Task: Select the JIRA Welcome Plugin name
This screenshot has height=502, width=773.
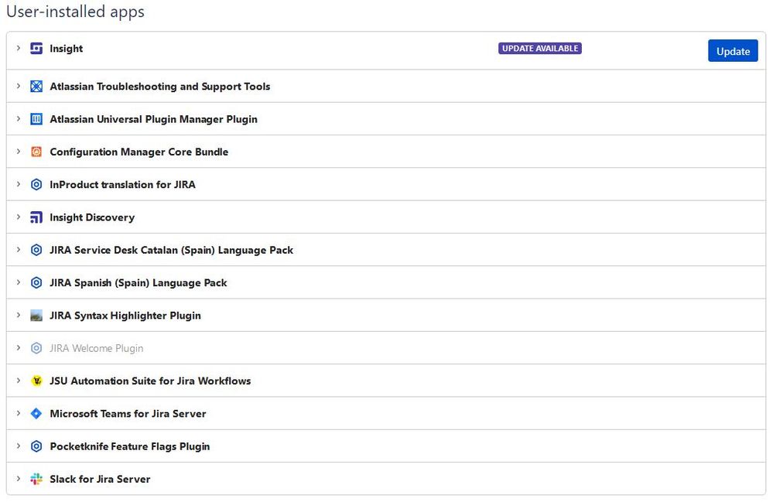Action: [97, 348]
